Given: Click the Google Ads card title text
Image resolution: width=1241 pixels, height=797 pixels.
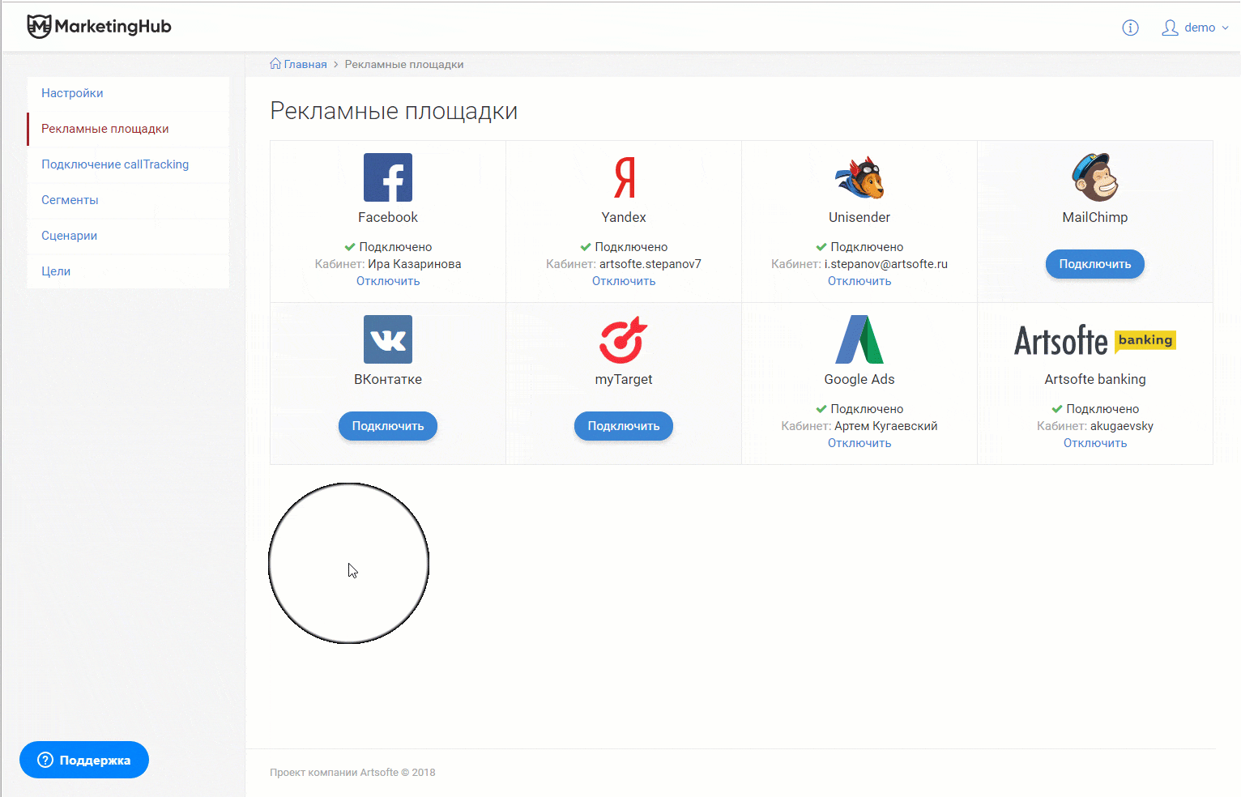Looking at the screenshot, I should (859, 379).
